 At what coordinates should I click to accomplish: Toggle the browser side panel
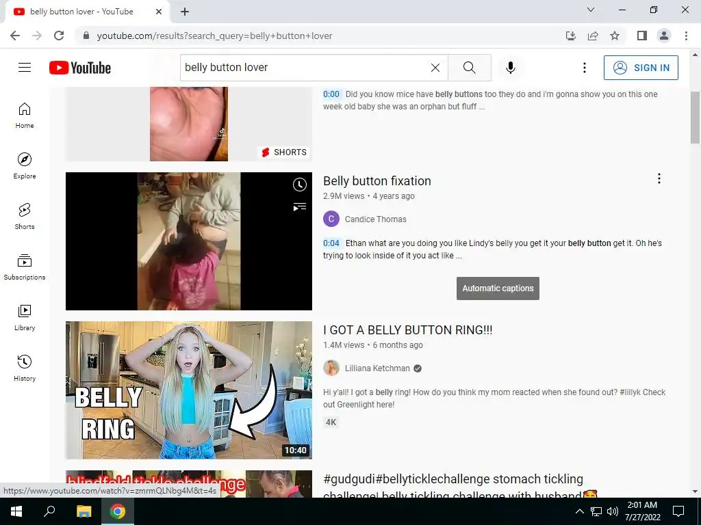click(x=642, y=36)
